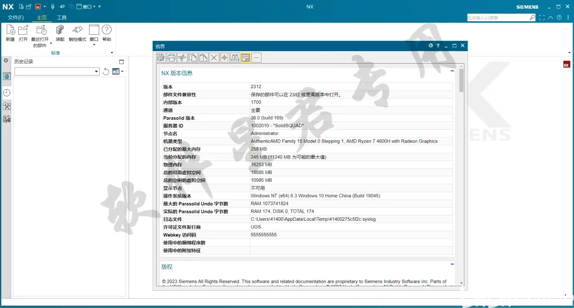Expand the history view options arrow
Viewport: 574px width, 308px height.
click(122, 71)
